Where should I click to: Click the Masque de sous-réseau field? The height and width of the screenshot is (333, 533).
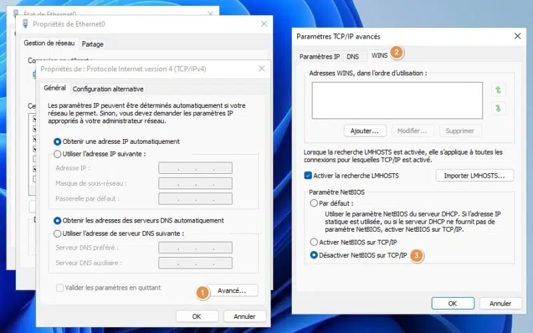point(195,183)
